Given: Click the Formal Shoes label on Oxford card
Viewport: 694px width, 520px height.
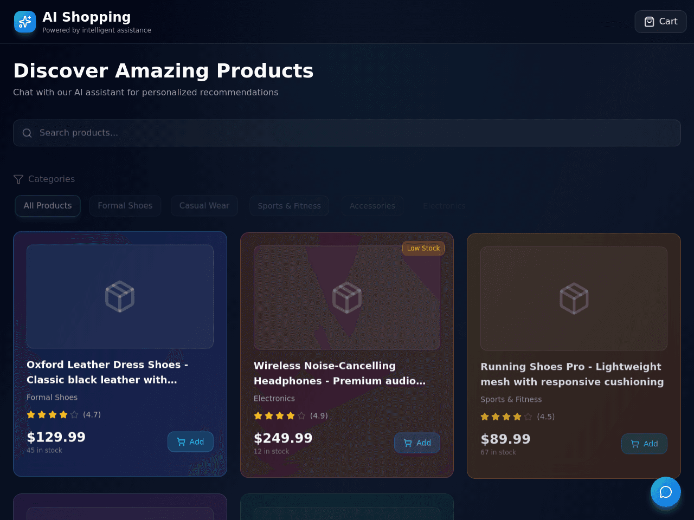Looking at the screenshot, I should pos(52,398).
